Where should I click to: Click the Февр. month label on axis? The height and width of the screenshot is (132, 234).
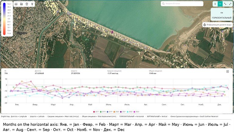(x=35, y=104)
